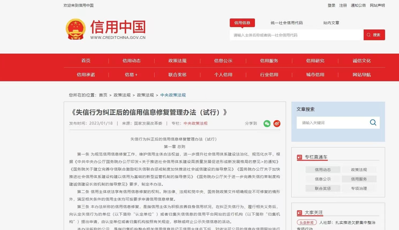Focus the main credit subject search field
The height and width of the screenshot is (230, 399).
coord(296,35)
